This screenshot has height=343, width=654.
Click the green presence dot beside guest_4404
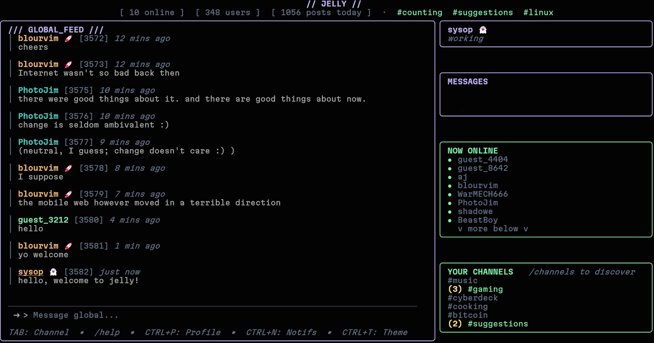click(449, 160)
